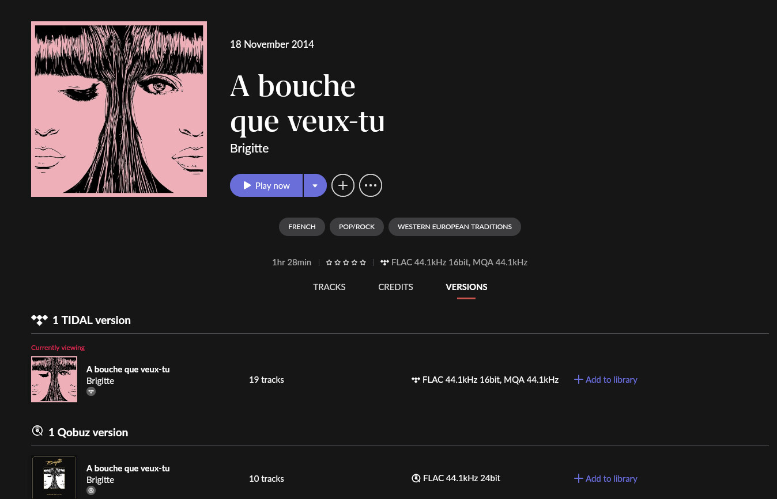777x499 pixels.
Task: Select the POP/ROCK genre tag
Action: click(357, 227)
